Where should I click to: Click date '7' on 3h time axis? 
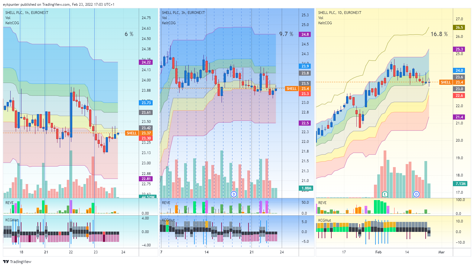click(161, 252)
